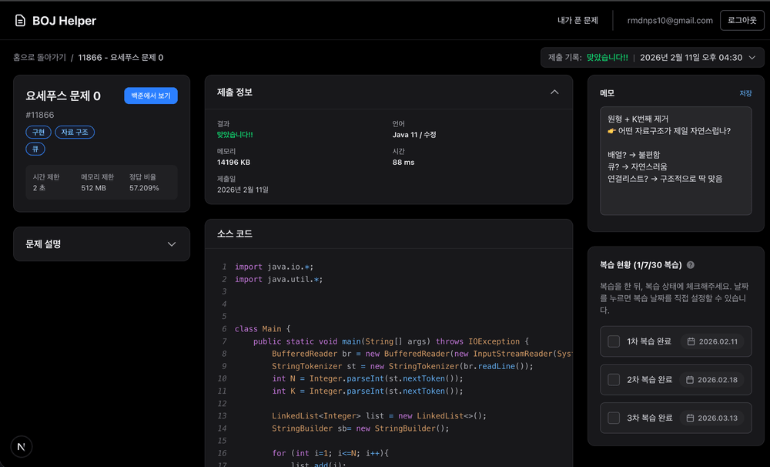Click the 백준에서 보기 button

(151, 96)
